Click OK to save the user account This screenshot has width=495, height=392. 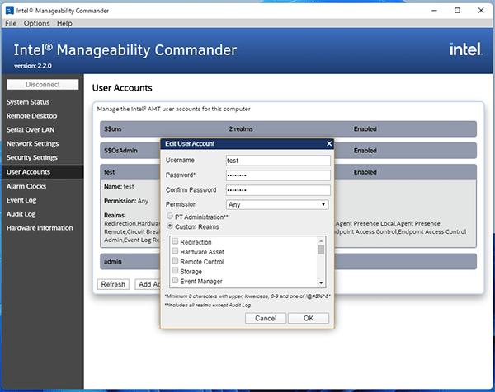[309, 318]
